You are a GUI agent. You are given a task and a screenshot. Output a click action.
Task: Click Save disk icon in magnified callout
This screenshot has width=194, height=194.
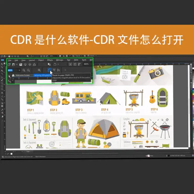(21, 64)
